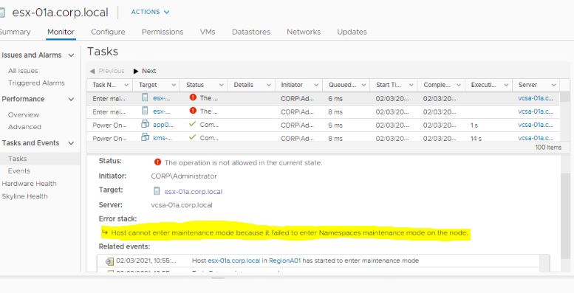The height and width of the screenshot is (293, 574).
Task: Switch to the Summary tab
Action: tap(15, 32)
